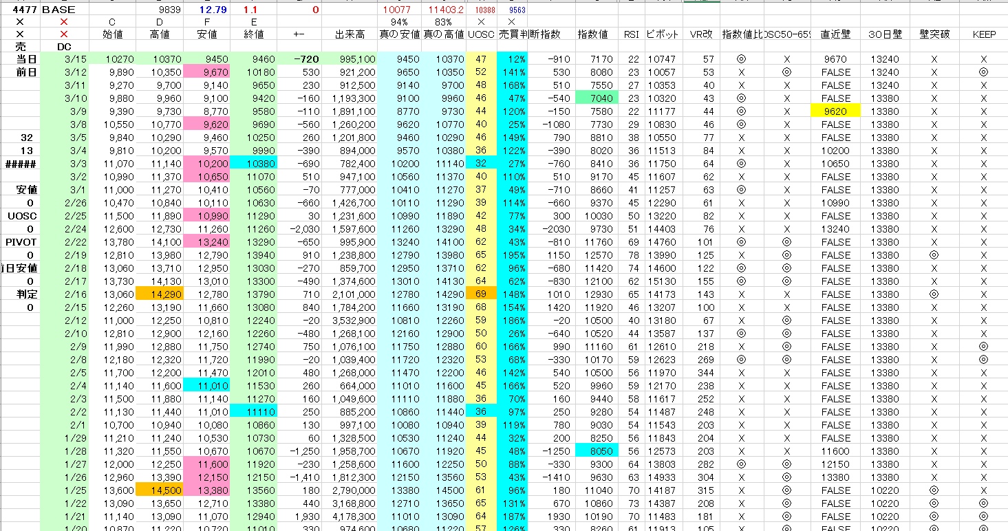Image resolution: width=1008 pixels, height=531 pixels.
Task: Select the BASE stock name cell
Action: [59, 10]
